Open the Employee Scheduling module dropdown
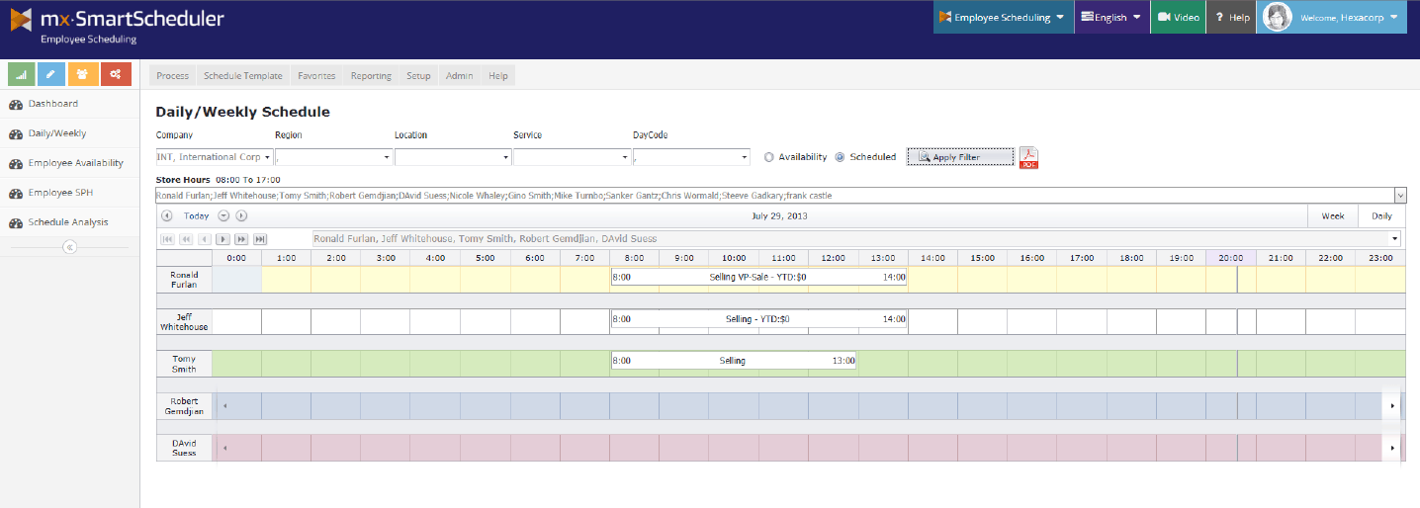 [1004, 17]
